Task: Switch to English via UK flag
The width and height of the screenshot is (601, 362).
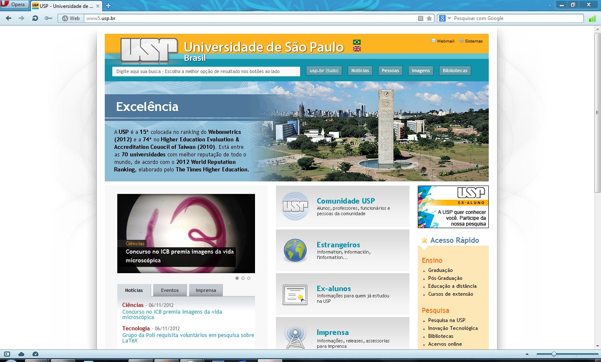Action: pyautogui.click(x=357, y=49)
